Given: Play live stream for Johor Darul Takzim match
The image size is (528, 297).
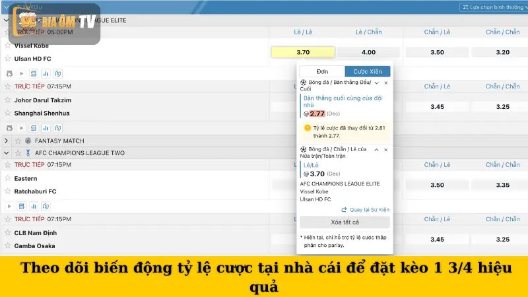Looking at the screenshot, I should (x=22, y=128).
